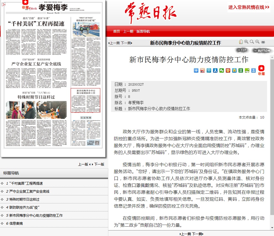Click date value 20200327

coord(136,84)
